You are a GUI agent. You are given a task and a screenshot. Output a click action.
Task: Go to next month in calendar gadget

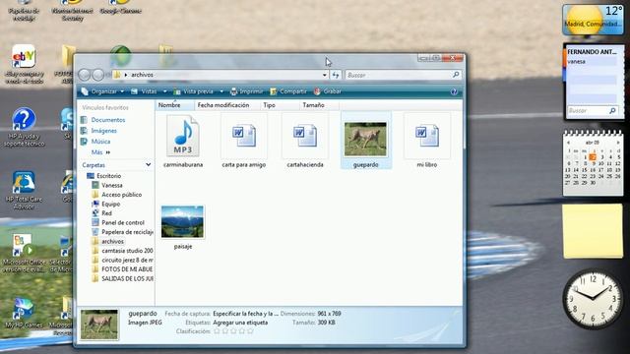pos(618,143)
